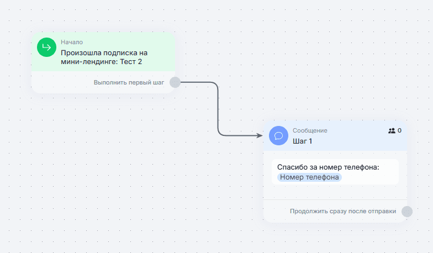Click the Начало label
Image resolution: width=433 pixels, height=253 pixels.
(x=72, y=42)
